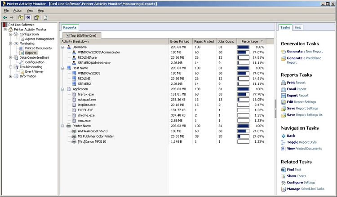Click the export list toolbar icon
Image resolution: width=337 pixels, height=197 pixels.
pos(45,18)
